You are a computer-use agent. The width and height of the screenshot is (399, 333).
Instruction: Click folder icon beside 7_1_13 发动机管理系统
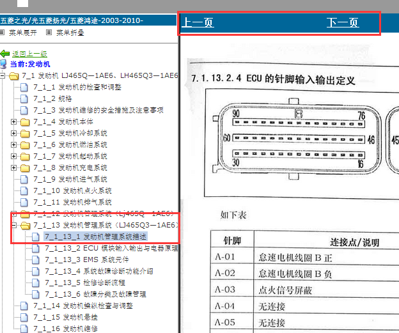25,226
